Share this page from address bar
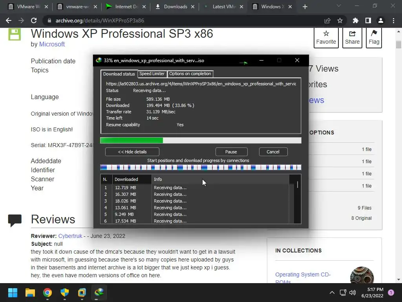402x302 pixels. 327,20
